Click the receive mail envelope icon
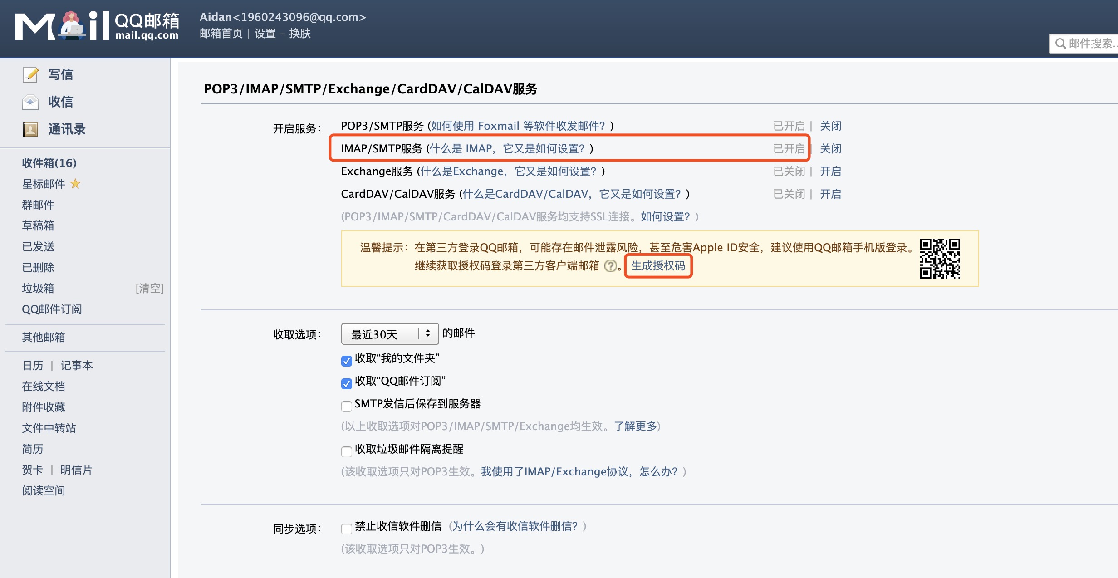The height and width of the screenshot is (578, 1118). [30, 102]
